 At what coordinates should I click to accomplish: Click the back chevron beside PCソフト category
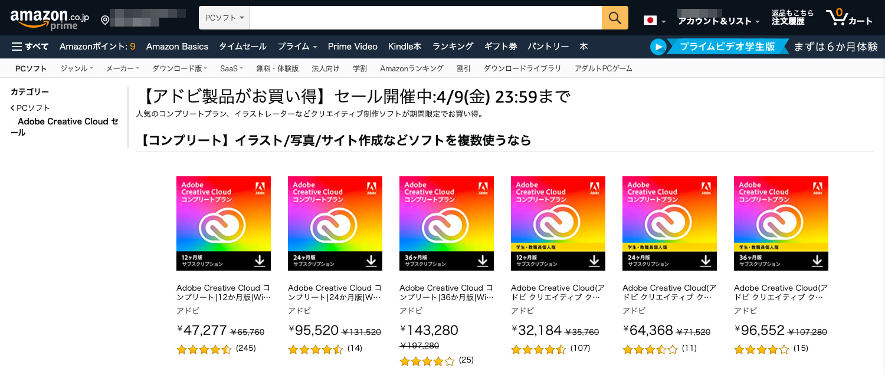[12, 108]
